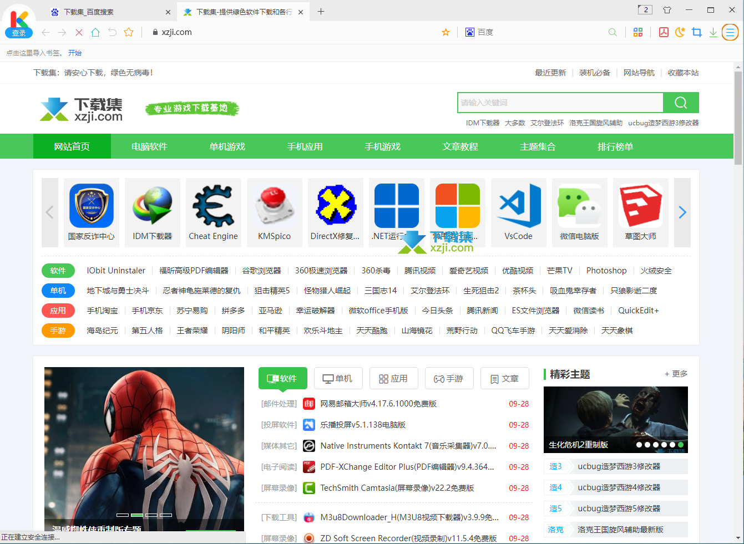This screenshot has height=544, width=744.
Task: Open the 生化危机2重制版 thumbnail
Action: [616, 420]
